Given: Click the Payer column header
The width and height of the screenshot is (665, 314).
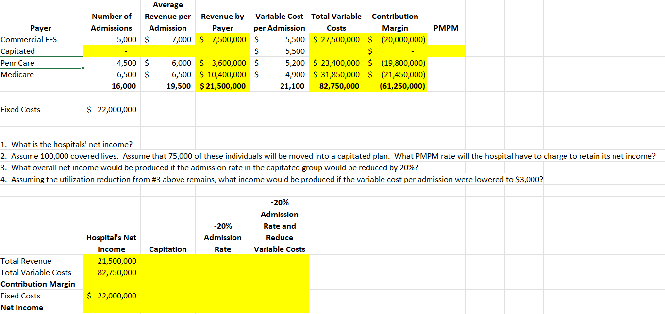Looking at the screenshot, I should coord(41,28).
